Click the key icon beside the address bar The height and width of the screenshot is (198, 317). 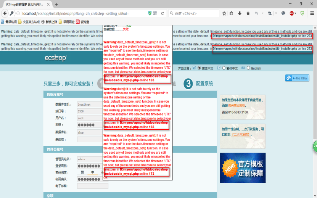pyautogui.click(x=12, y=13)
